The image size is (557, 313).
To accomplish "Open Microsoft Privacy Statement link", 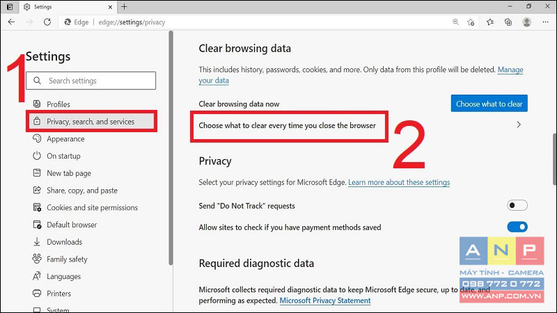I will click(x=325, y=300).
